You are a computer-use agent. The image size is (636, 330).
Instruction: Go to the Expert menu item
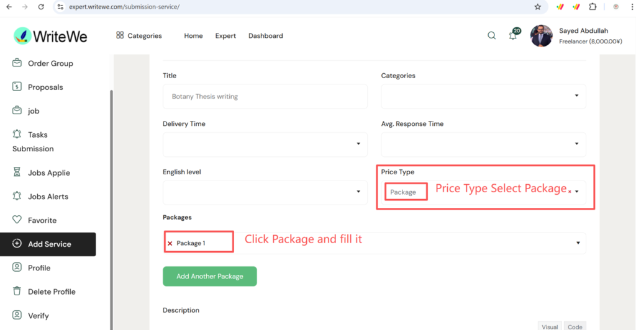tap(225, 36)
